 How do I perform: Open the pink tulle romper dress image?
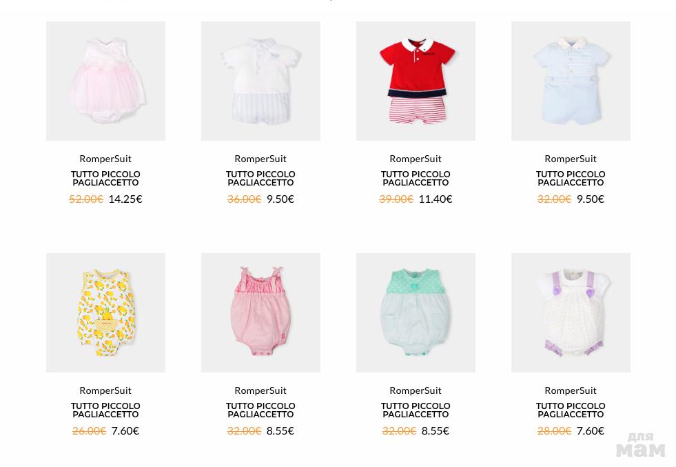105,81
